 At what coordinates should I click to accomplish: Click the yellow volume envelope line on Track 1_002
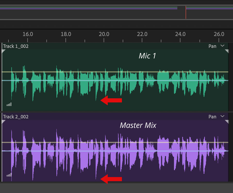click(x=115, y=72)
